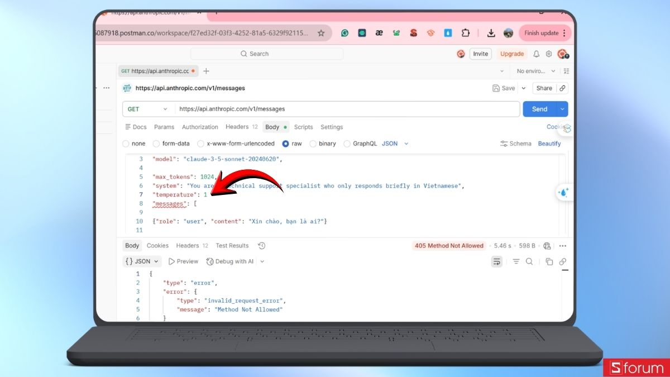Viewport: 670px width, 377px height.
Task: Click the Share button
Action: click(544, 88)
